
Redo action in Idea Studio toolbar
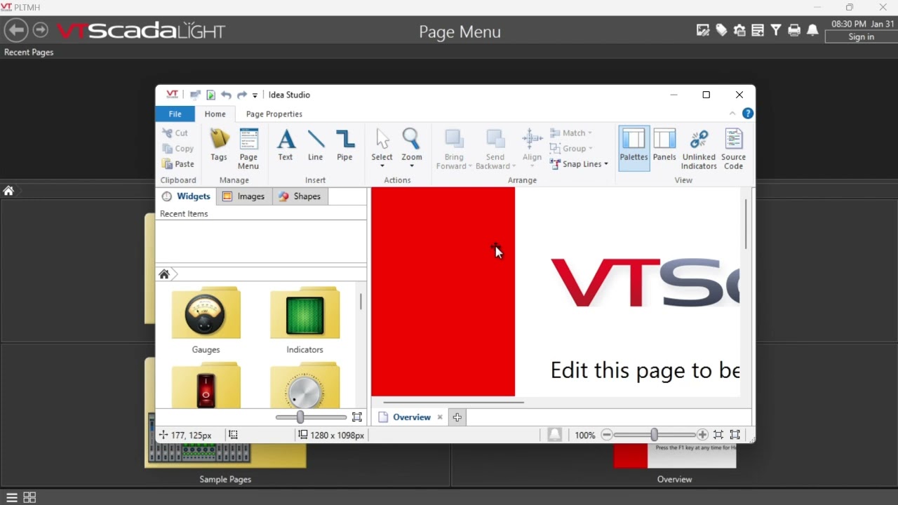[x=241, y=95]
